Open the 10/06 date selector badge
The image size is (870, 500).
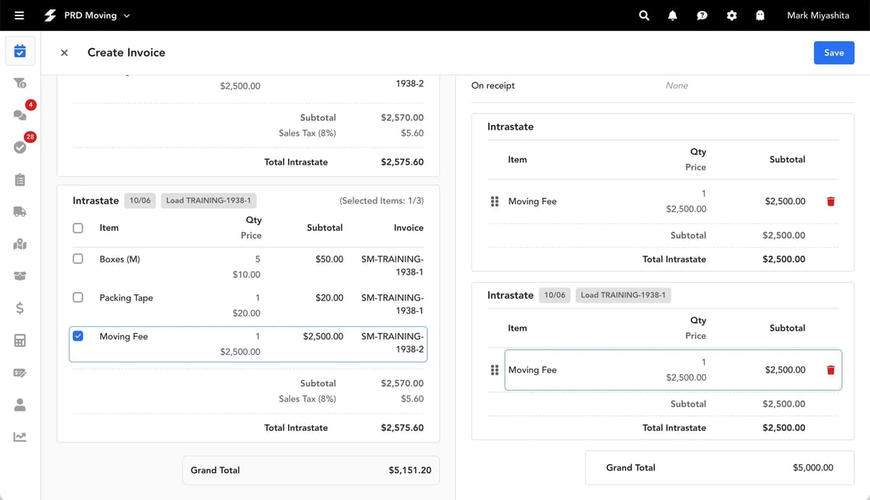point(140,200)
